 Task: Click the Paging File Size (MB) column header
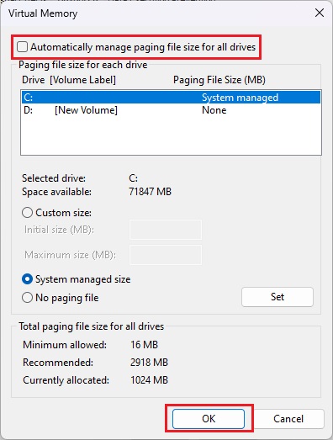pyautogui.click(x=219, y=80)
